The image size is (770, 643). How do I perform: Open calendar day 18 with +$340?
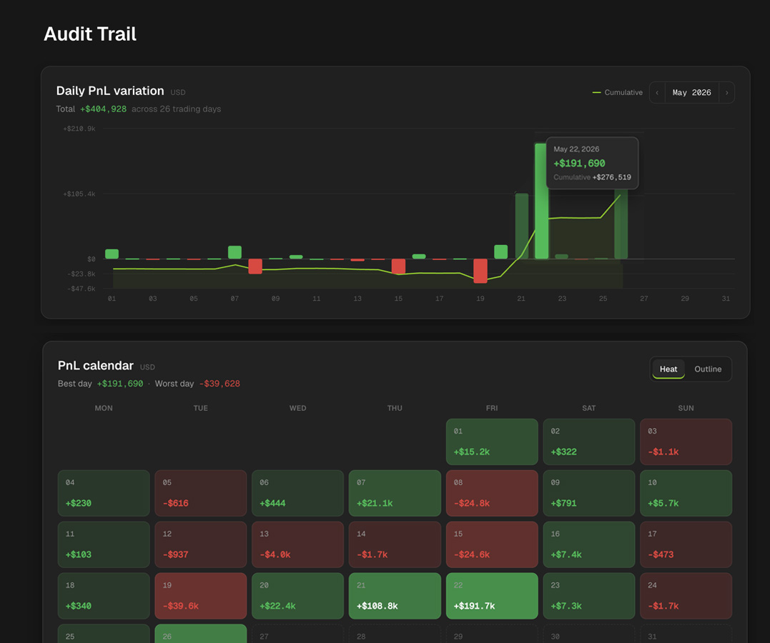pyautogui.click(x=104, y=596)
